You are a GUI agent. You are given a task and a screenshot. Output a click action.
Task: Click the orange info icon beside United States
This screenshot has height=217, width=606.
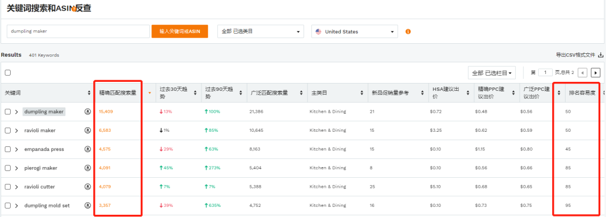pos(408,31)
